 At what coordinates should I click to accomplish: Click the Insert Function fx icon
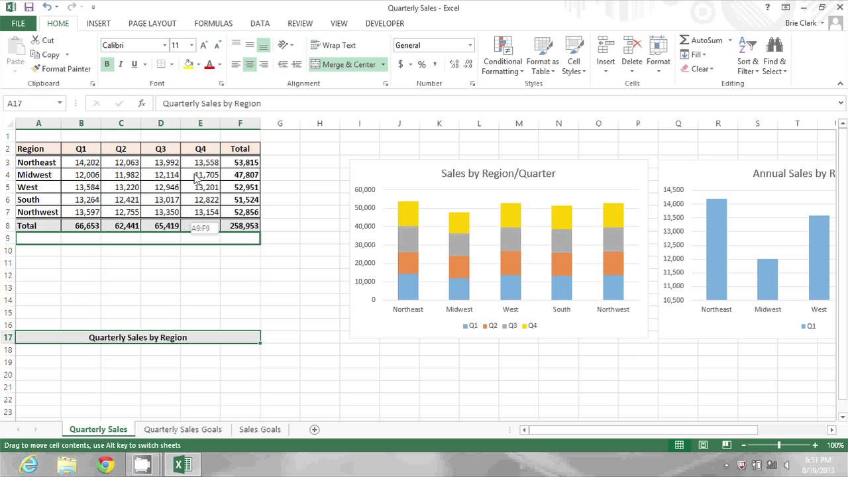coord(141,103)
